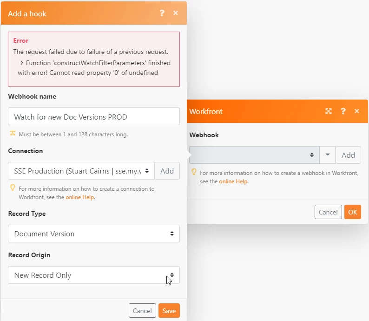Open online Help link for Workfront webhook

(x=233, y=181)
